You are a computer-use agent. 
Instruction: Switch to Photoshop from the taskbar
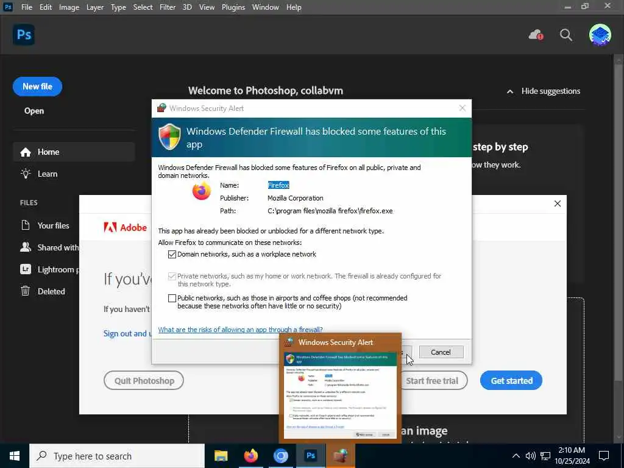point(310,456)
